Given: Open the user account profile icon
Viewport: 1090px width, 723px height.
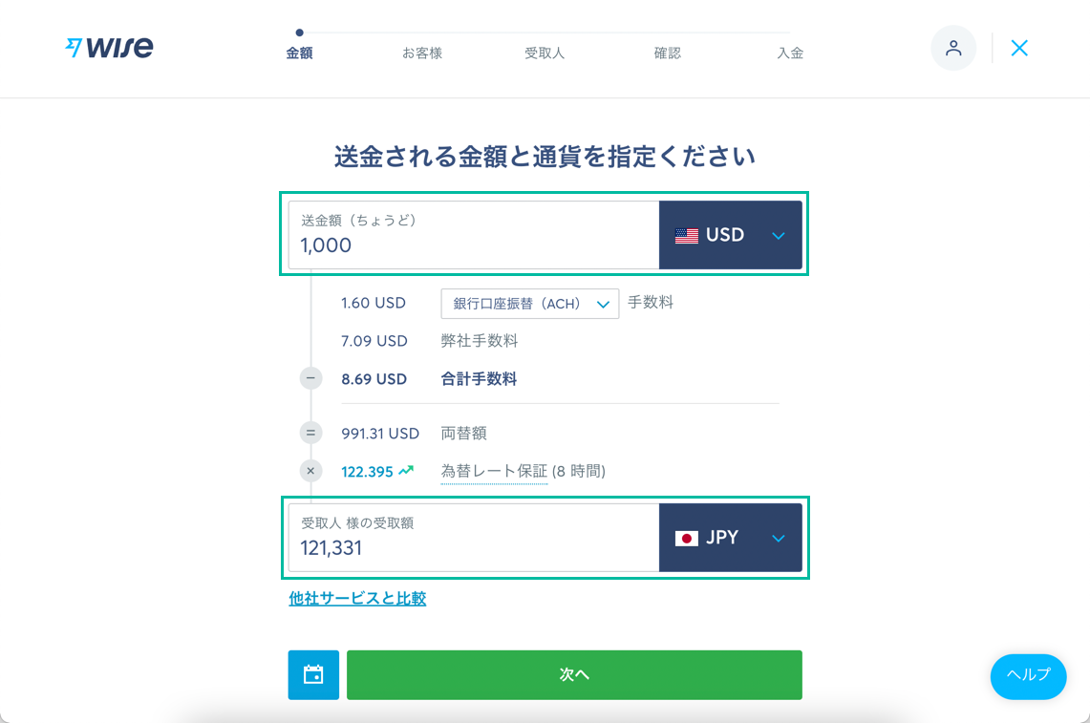Looking at the screenshot, I should tap(952, 48).
